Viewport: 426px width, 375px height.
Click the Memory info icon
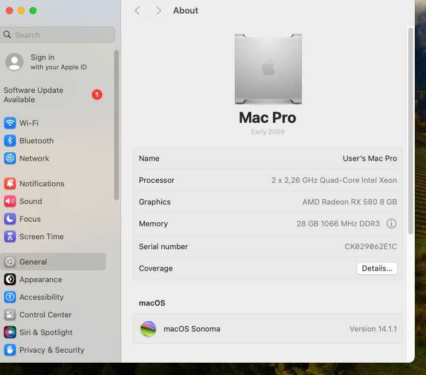pos(391,223)
